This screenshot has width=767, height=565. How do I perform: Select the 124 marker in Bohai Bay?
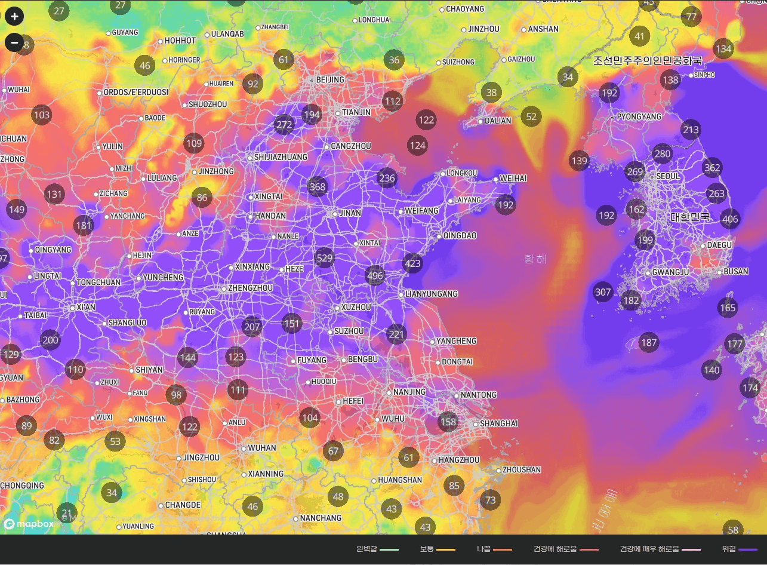418,145
